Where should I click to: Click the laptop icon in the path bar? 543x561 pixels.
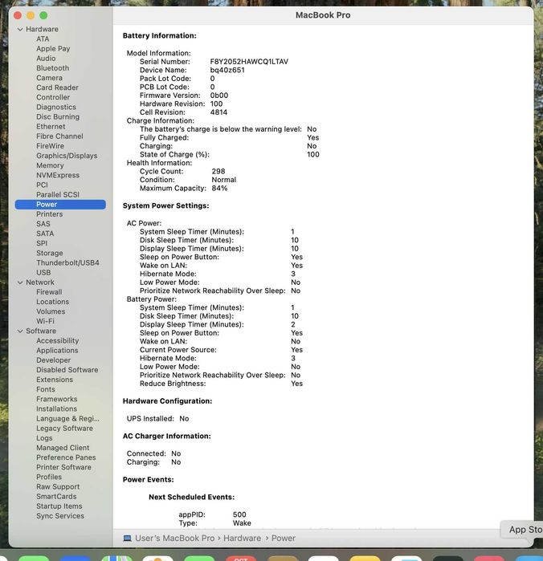[127, 538]
